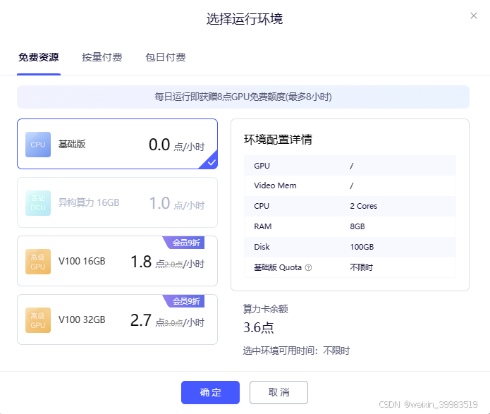490x414 pixels.
Task: Click the 基础 DCU icon
Action: tap(38, 203)
